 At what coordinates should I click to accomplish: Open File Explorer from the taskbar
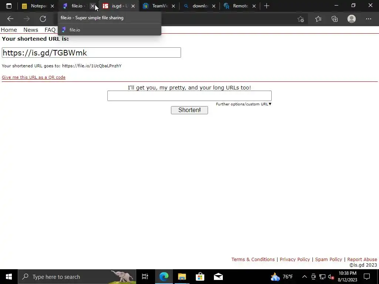click(x=182, y=277)
